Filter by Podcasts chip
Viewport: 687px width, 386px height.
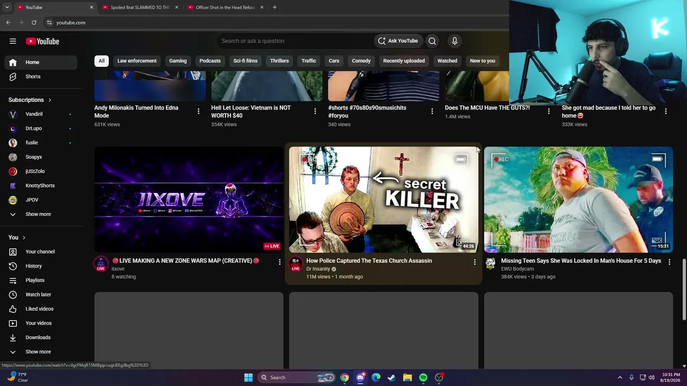(x=210, y=61)
